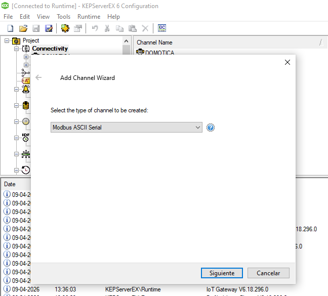The height and width of the screenshot is (296, 328).
Task: Click the Copy toolbar icon
Action: (x=119, y=28)
